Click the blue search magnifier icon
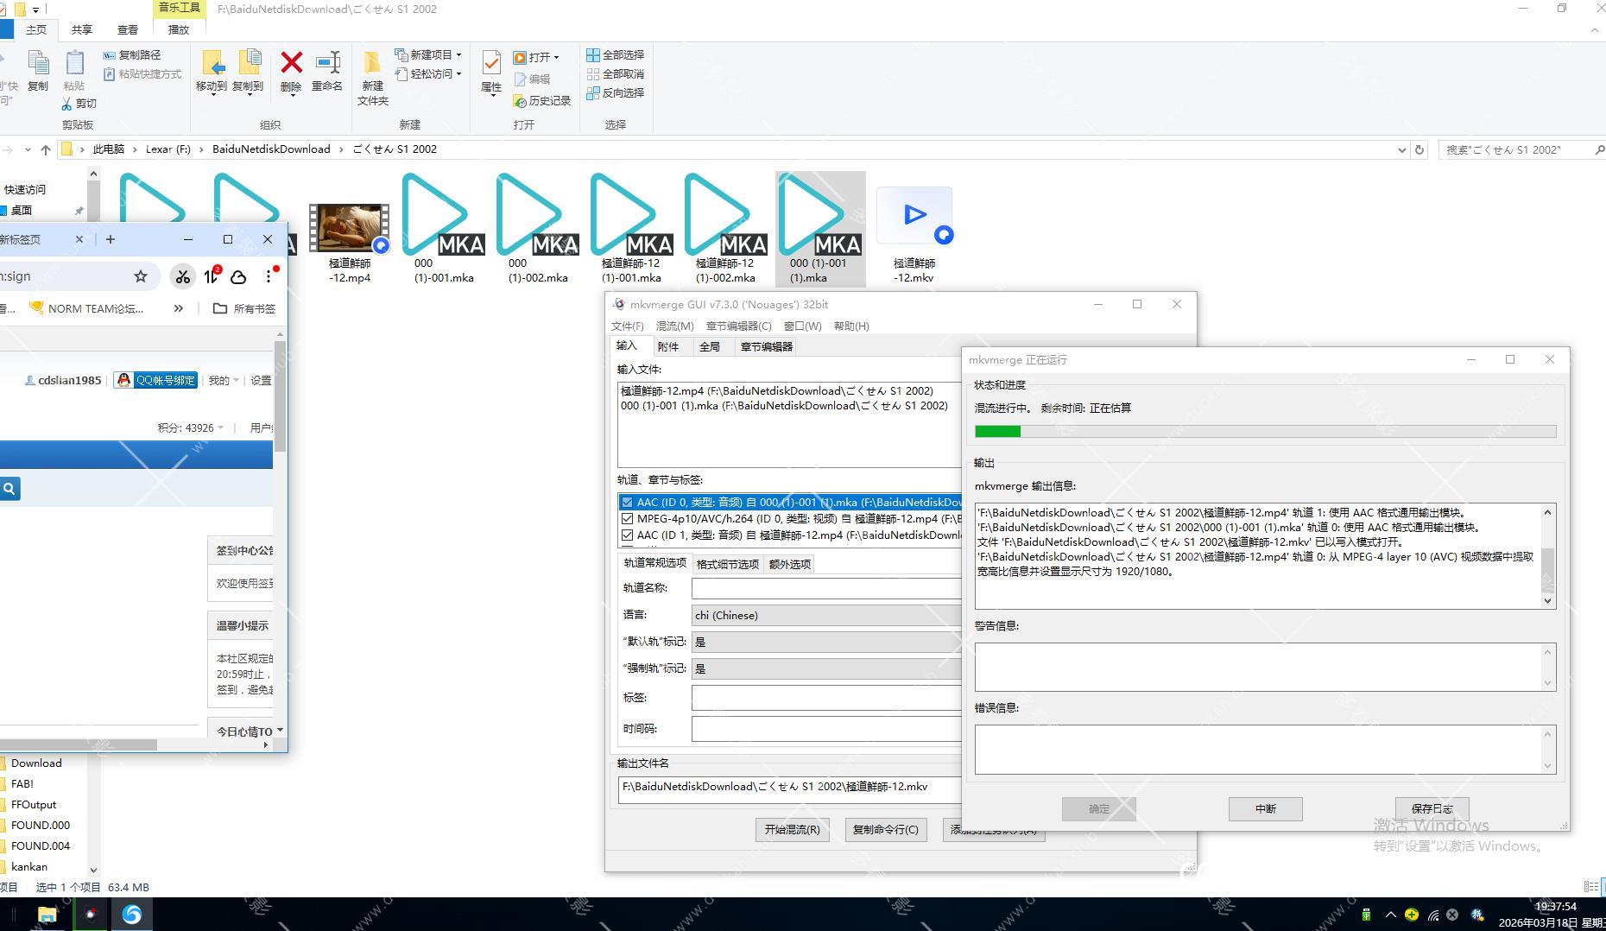This screenshot has height=931, width=1606. [x=9, y=489]
